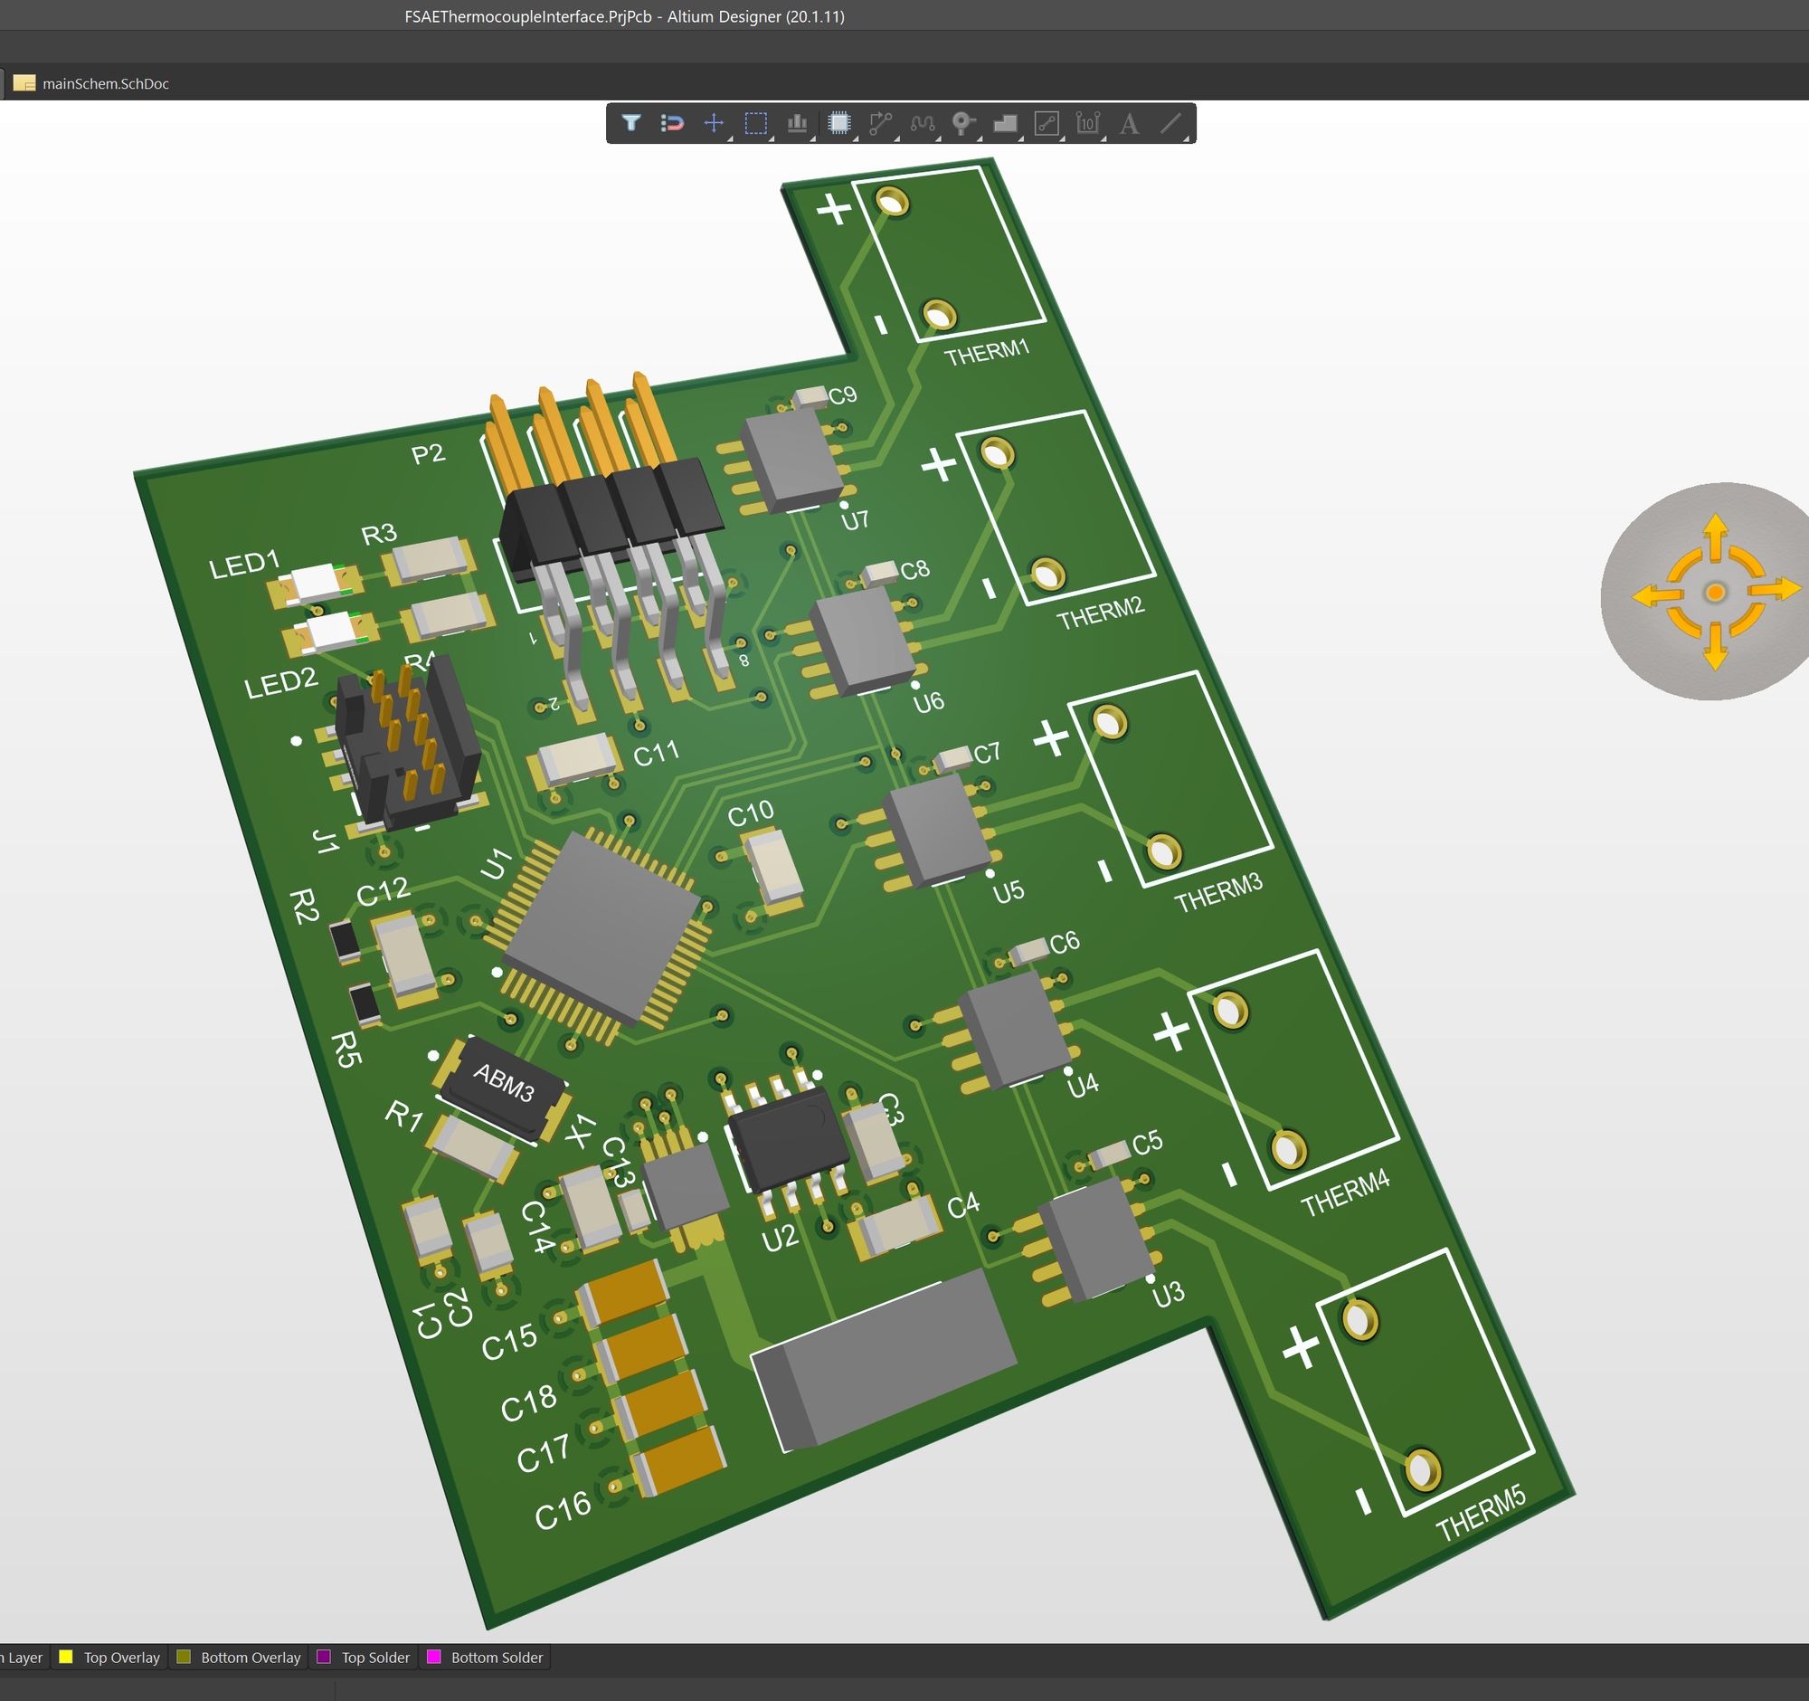Select the Place Component chip icon

pos(839,123)
